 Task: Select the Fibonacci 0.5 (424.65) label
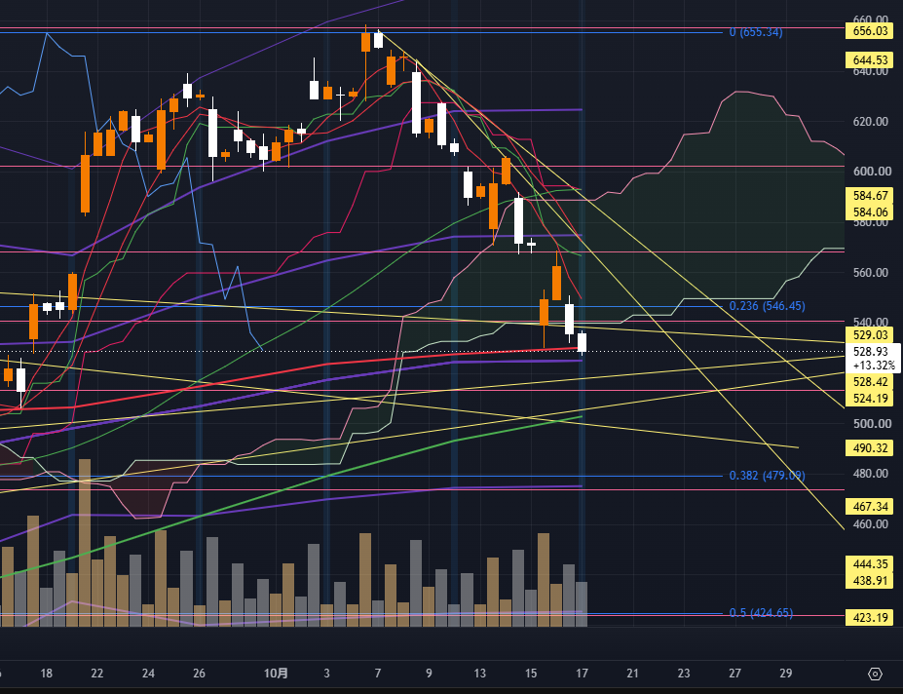[761, 613]
